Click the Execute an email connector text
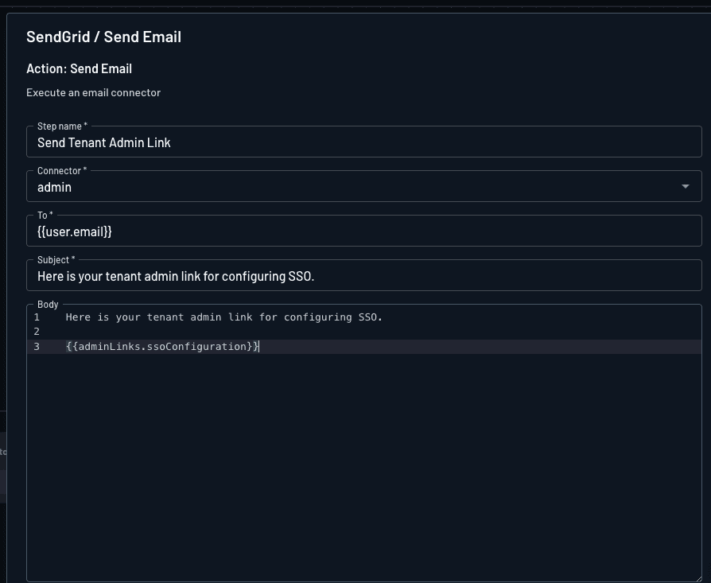This screenshot has width=711, height=583. 93,92
